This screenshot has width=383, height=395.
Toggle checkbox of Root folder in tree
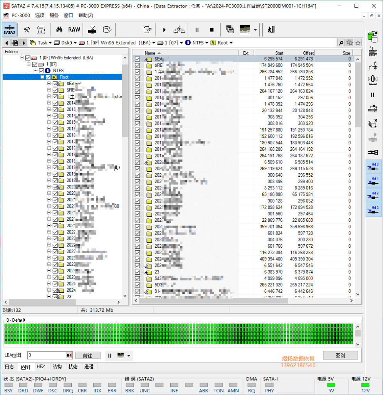point(48,77)
